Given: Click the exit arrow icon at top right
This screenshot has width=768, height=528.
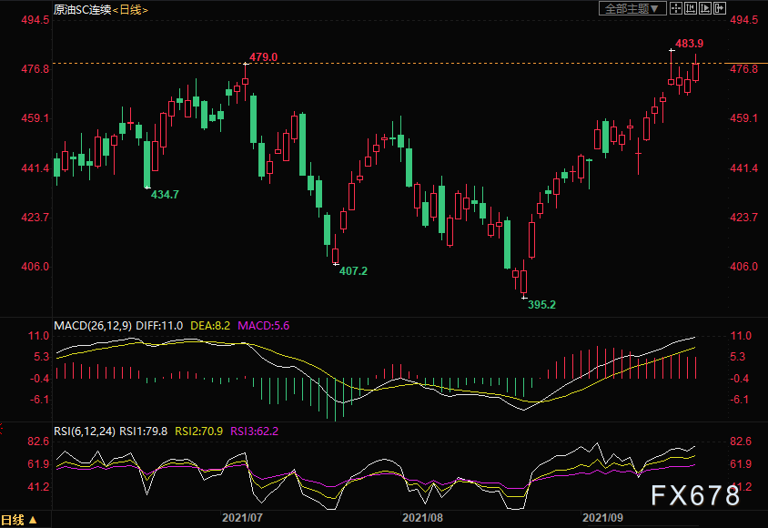Looking at the screenshot, I should click(720, 8).
